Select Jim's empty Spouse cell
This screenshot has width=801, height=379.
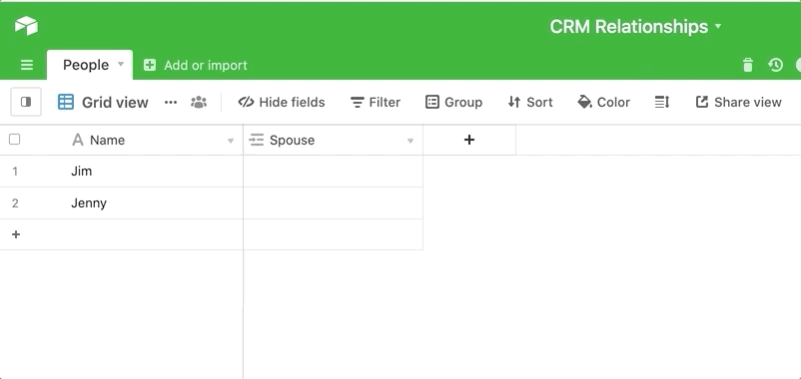coord(333,172)
